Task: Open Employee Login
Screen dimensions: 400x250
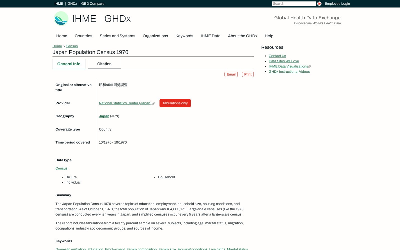Action: click(337, 3)
